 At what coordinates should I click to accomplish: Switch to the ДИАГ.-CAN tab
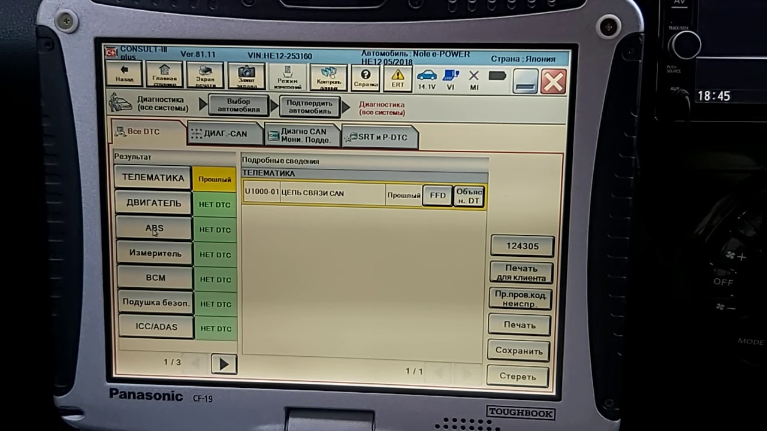click(x=225, y=134)
